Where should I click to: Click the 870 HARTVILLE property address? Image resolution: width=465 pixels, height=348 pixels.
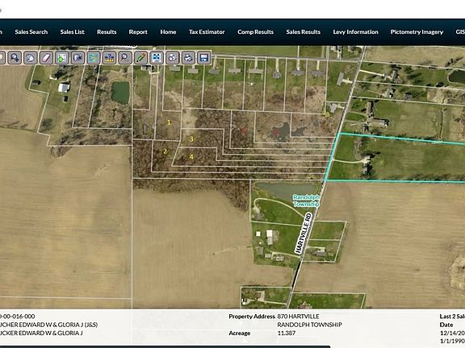pyautogui.click(x=299, y=317)
